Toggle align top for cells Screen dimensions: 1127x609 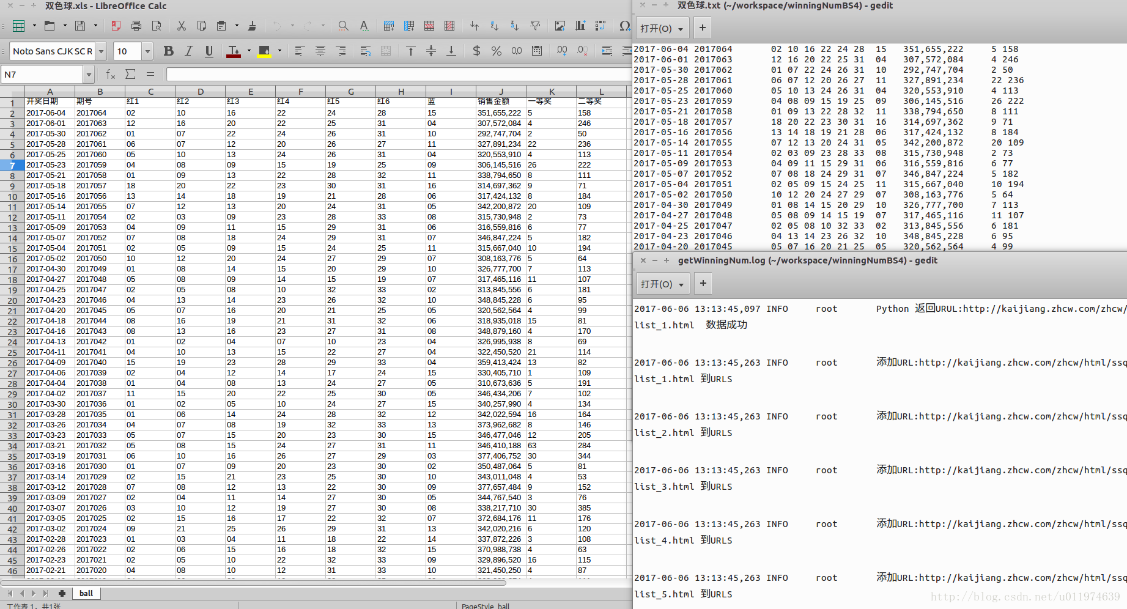click(411, 51)
